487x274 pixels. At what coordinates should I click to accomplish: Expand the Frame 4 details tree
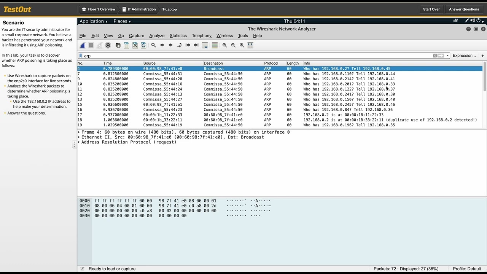(x=79, y=132)
